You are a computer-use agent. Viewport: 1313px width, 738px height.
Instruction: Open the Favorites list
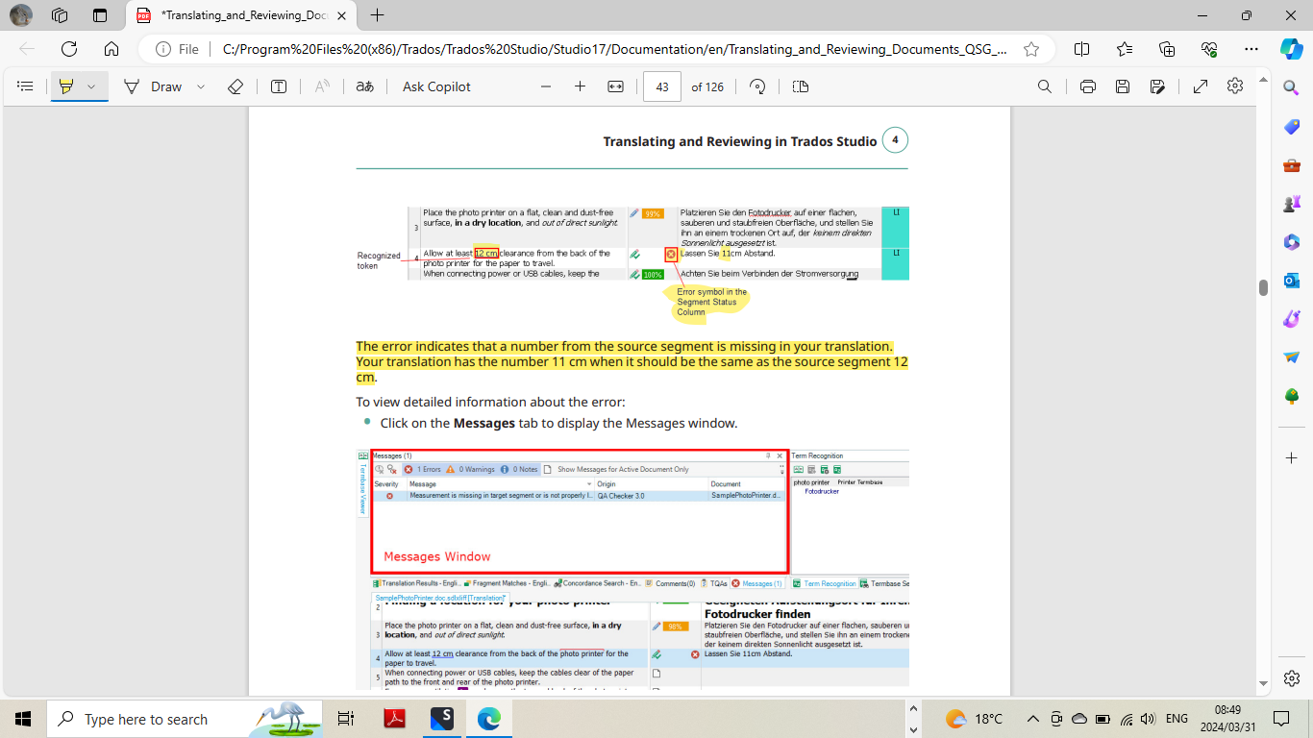(1125, 49)
